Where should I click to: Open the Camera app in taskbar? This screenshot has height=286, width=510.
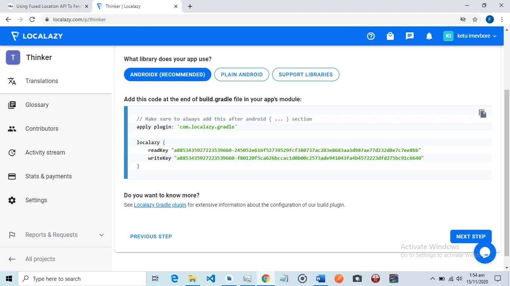pos(357,279)
